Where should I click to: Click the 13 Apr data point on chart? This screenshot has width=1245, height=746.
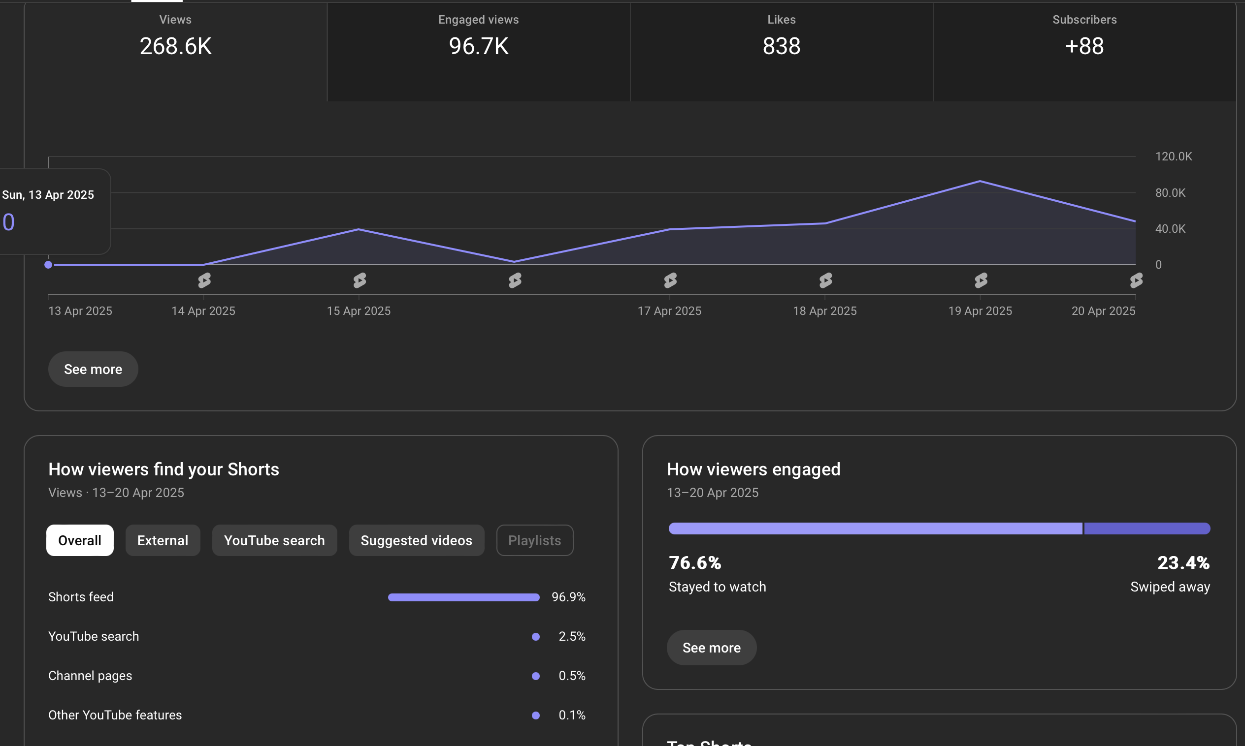[x=48, y=264]
